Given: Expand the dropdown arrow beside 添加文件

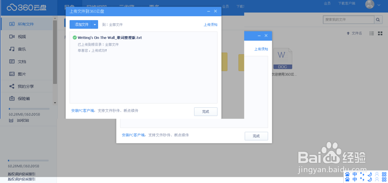Looking at the screenshot, I should (95, 24).
